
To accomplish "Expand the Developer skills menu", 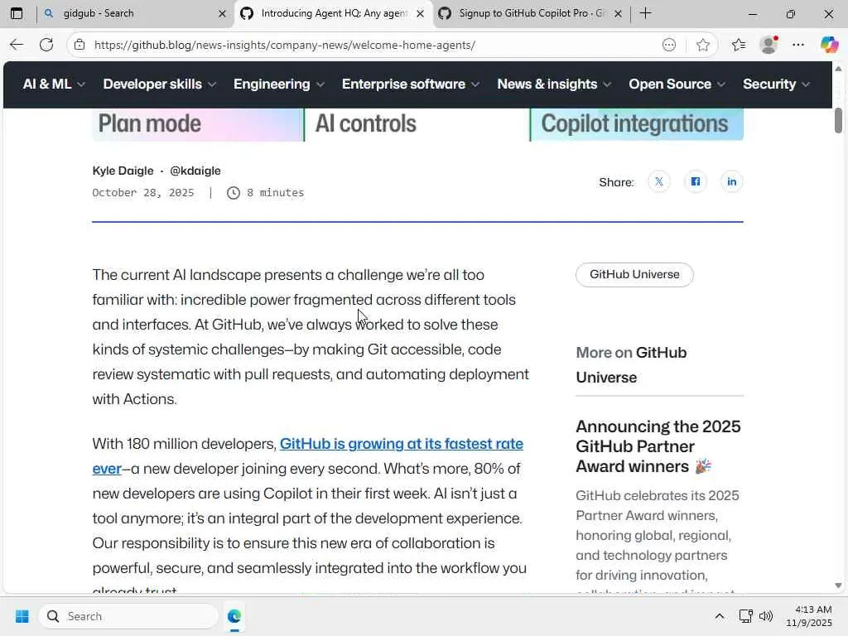I will (159, 84).
